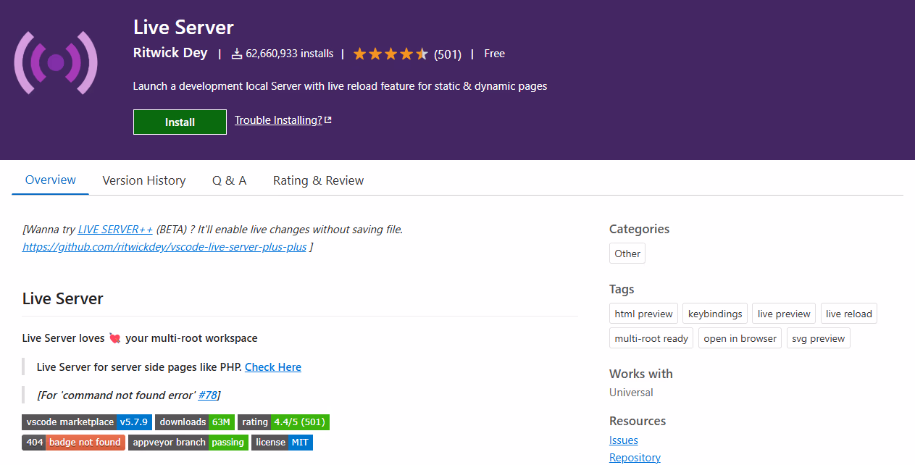This screenshot has height=465, width=915.
Task: Click the appveyor branch passing badge
Action: (188, 442)
